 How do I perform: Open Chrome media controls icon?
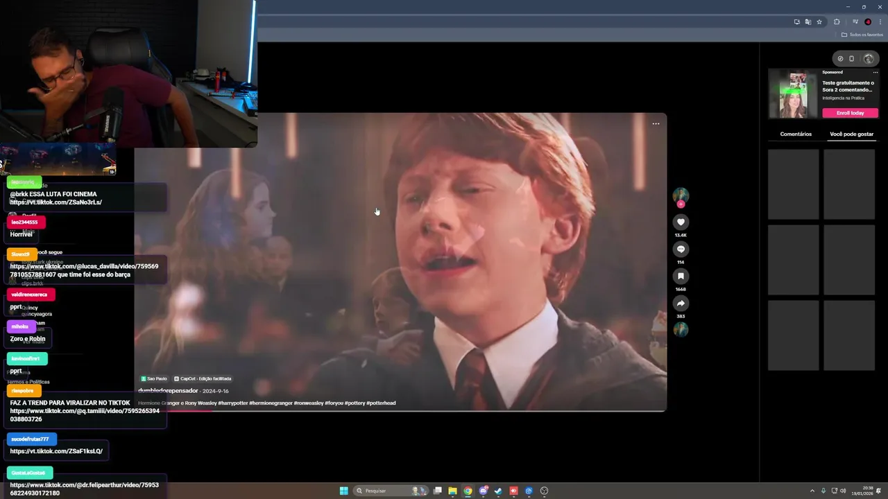coord(855,22)
